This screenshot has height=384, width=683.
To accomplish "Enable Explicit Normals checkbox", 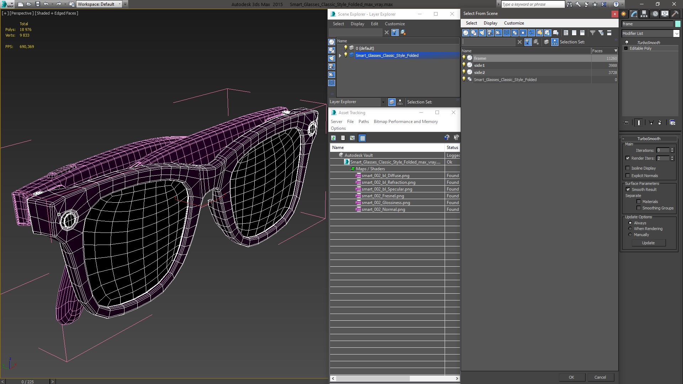I will [x=628, y=176].
